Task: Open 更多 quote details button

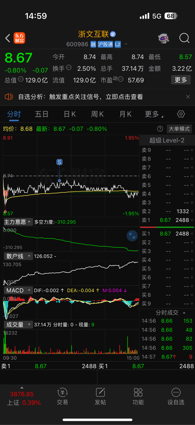Action: click(x=181, y=80)
